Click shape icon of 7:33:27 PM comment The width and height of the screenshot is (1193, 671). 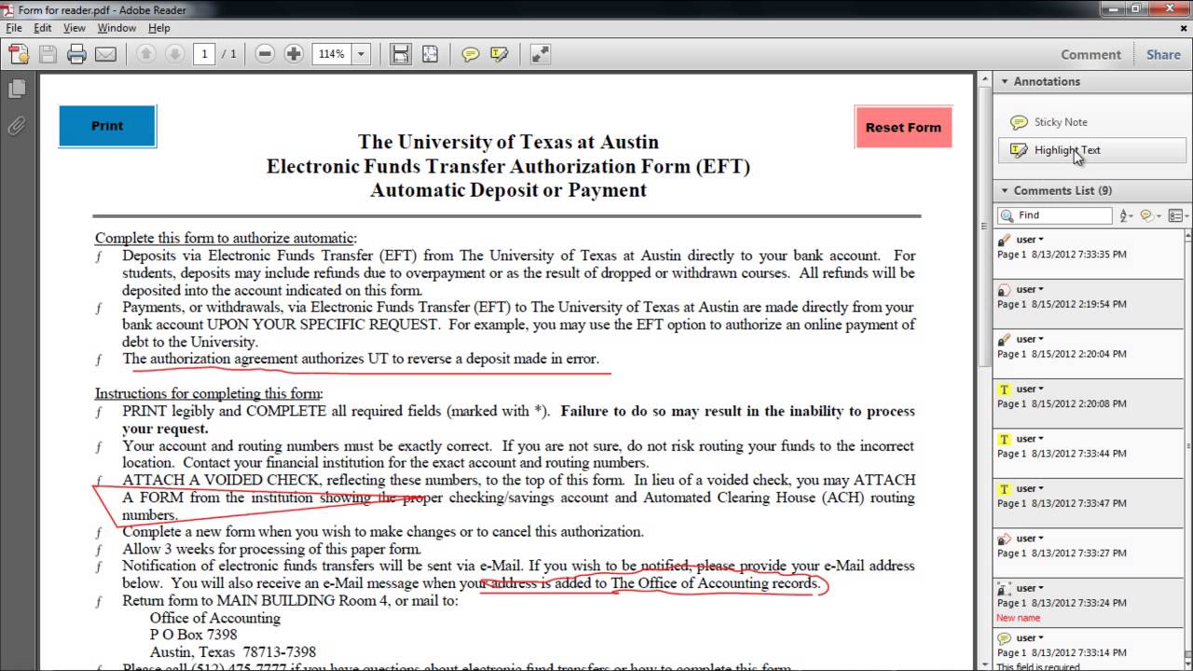click(x=1005, y=539)
